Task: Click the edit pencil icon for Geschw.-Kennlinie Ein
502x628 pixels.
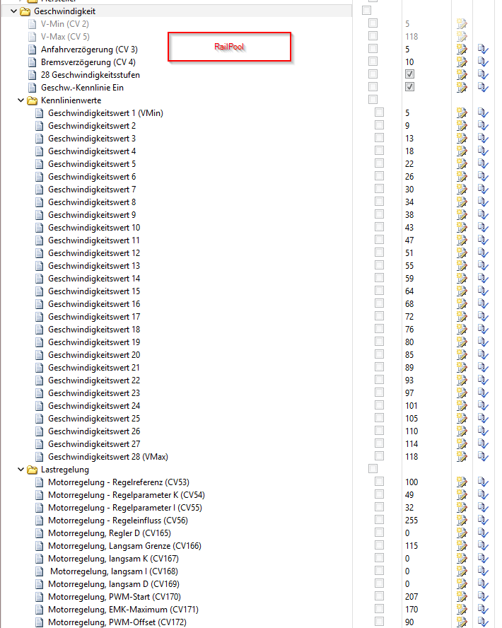Action: coord(462,87)
